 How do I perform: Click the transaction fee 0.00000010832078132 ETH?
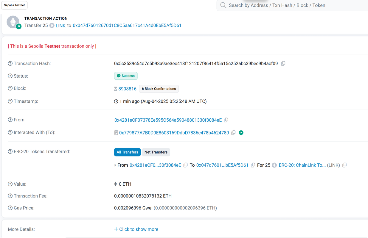[143, 196]
